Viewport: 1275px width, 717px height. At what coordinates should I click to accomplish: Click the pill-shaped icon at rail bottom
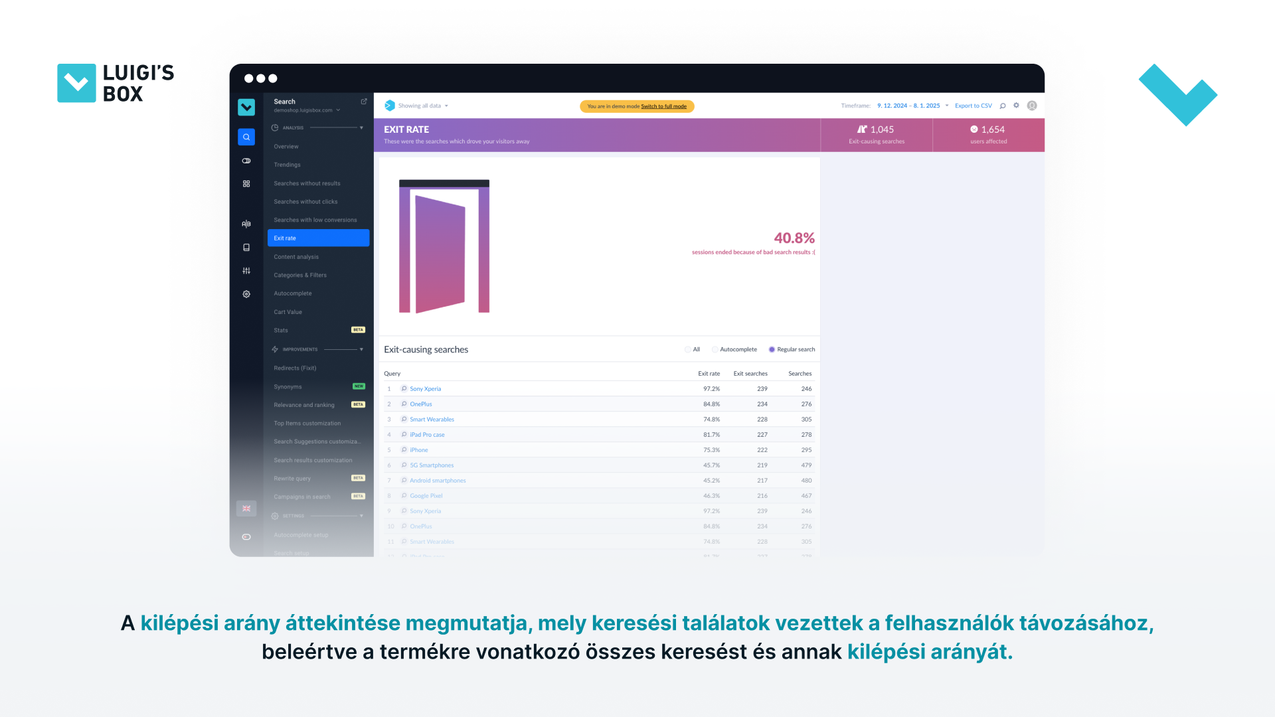(246, 537)
